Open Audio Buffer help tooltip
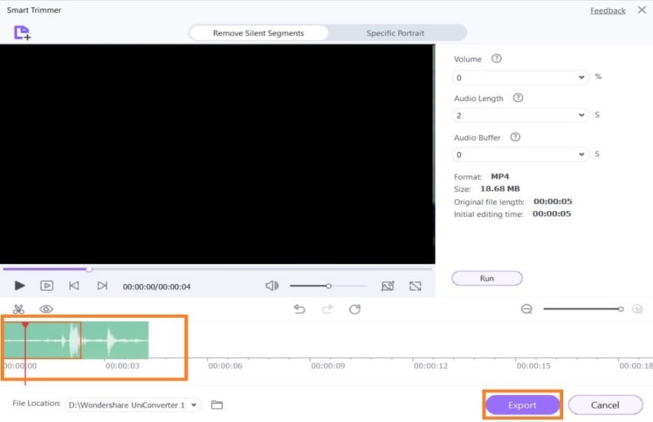653x422 pixels. 515,137
